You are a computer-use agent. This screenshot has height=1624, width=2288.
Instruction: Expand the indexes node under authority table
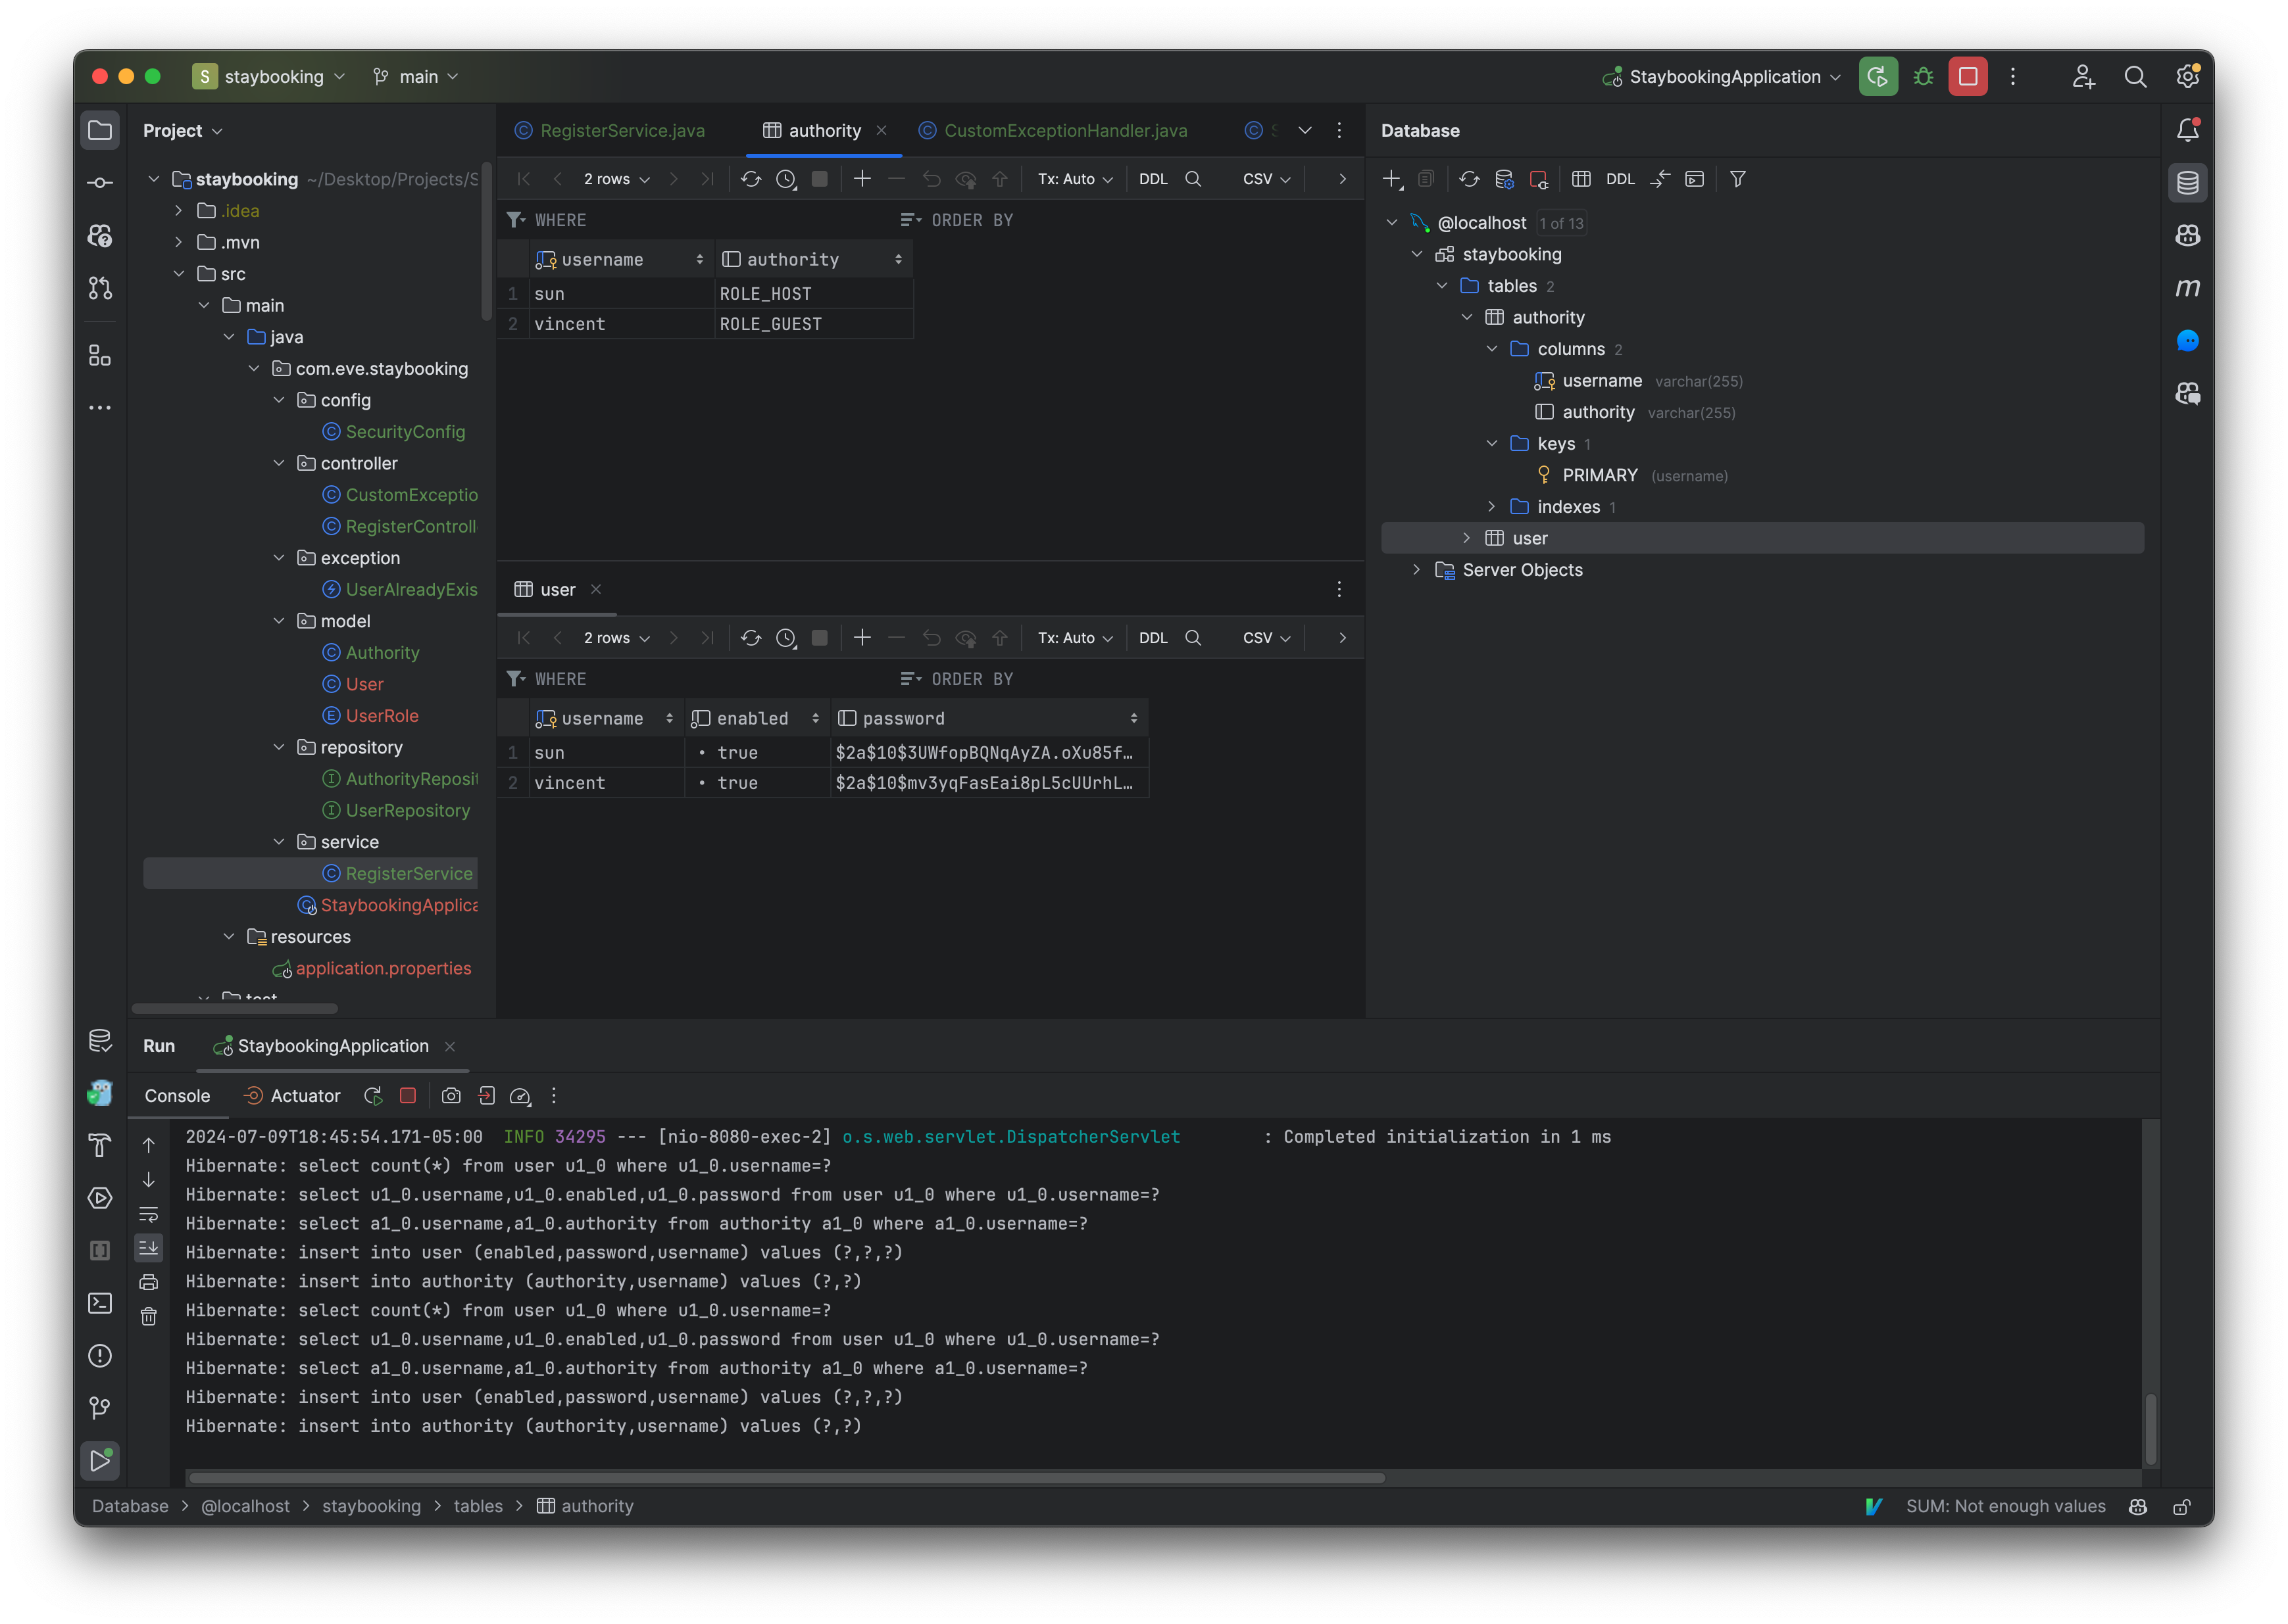point(1491,507)
